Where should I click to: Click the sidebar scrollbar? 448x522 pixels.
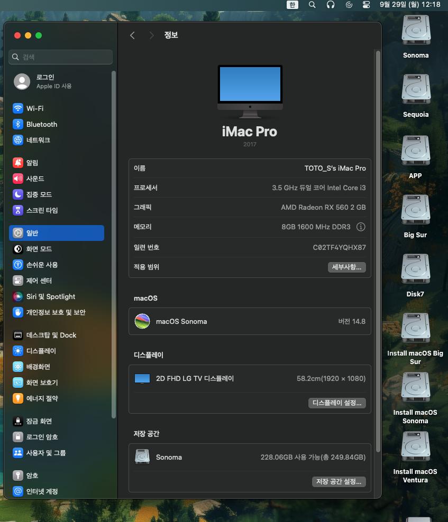(x=114, y=244)
